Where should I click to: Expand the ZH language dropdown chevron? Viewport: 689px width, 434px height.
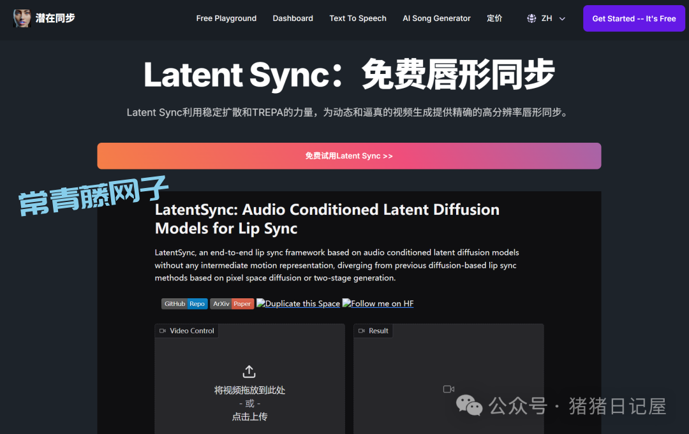(x=562, y=19)
